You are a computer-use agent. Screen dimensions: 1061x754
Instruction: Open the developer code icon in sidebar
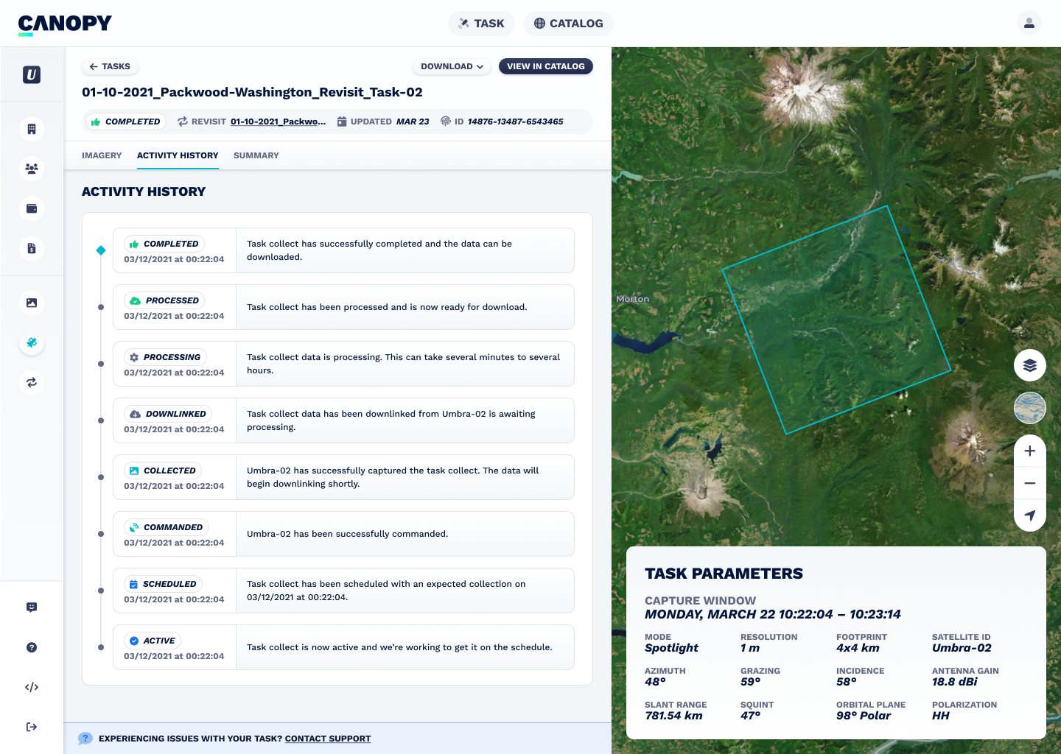pos(32,687)
